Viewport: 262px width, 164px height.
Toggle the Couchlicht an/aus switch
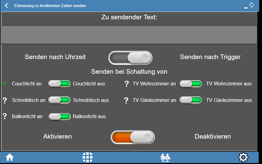point(59,84)
